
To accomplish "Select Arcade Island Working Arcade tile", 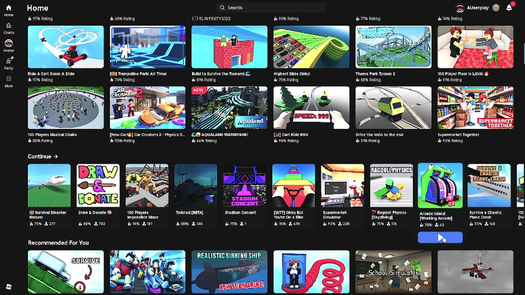I will 440,186.
